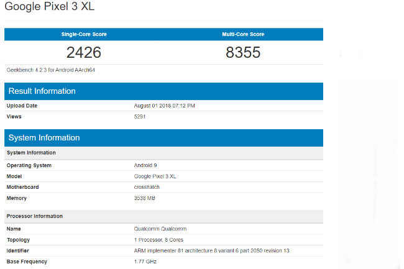
Task: Click the Qualcomm Qualcomm name value
Action: (x=160, y=229)
